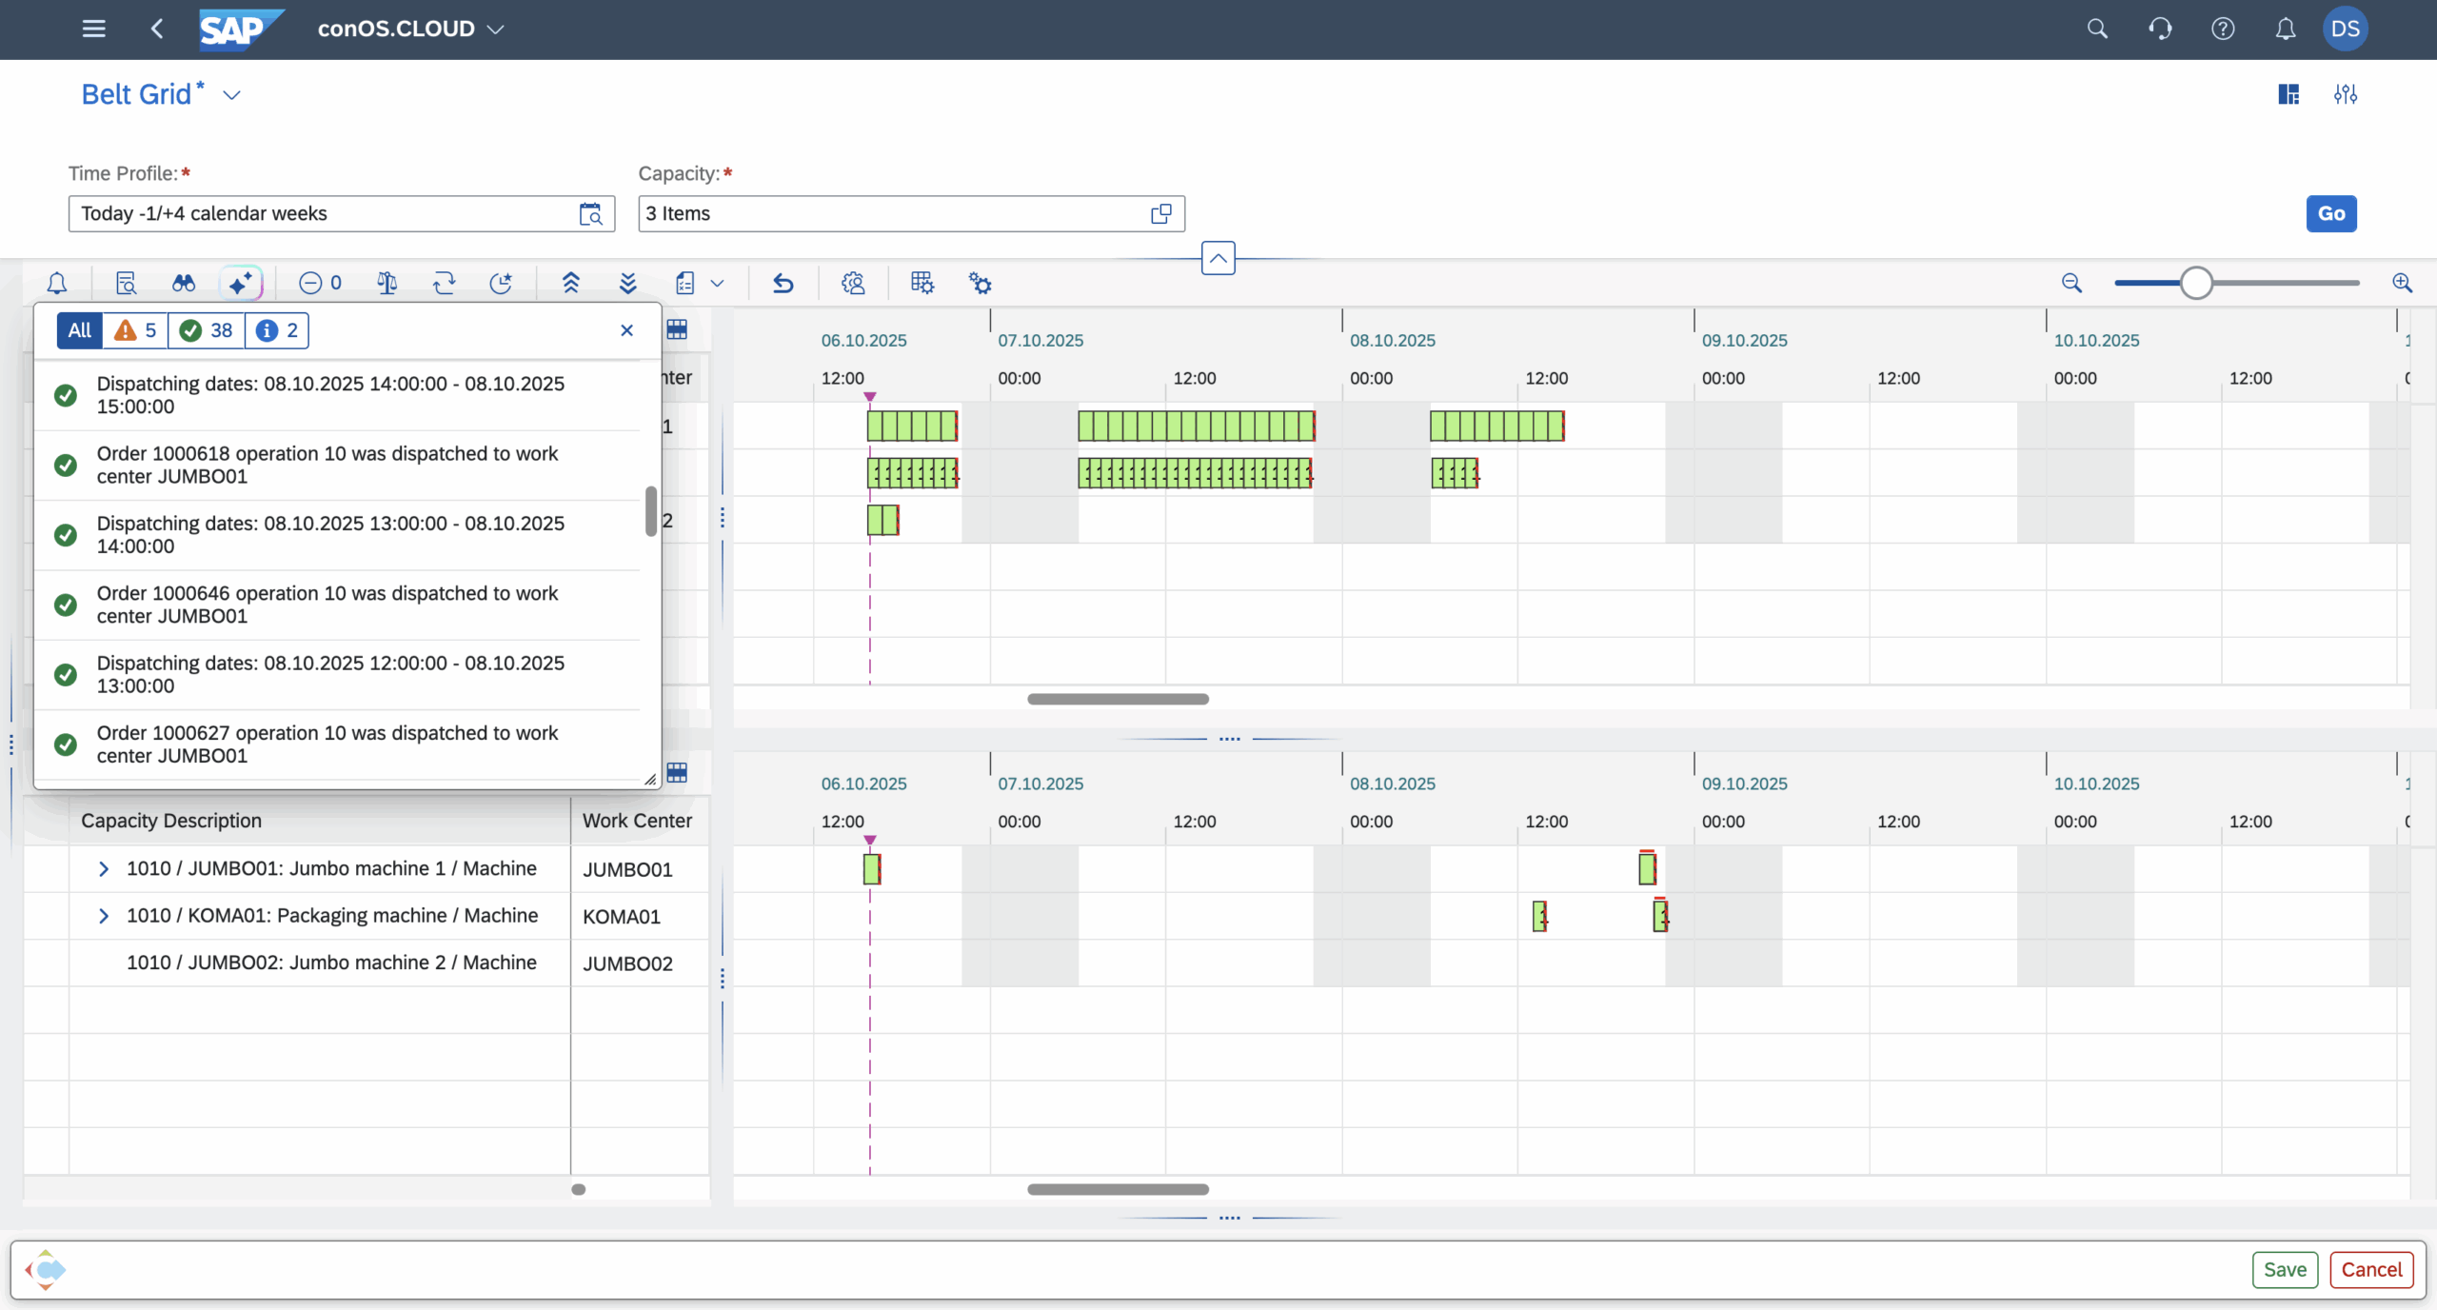The image size is (2437, 1310).
Task: Click the Save button
Action: [2284, 1269]
